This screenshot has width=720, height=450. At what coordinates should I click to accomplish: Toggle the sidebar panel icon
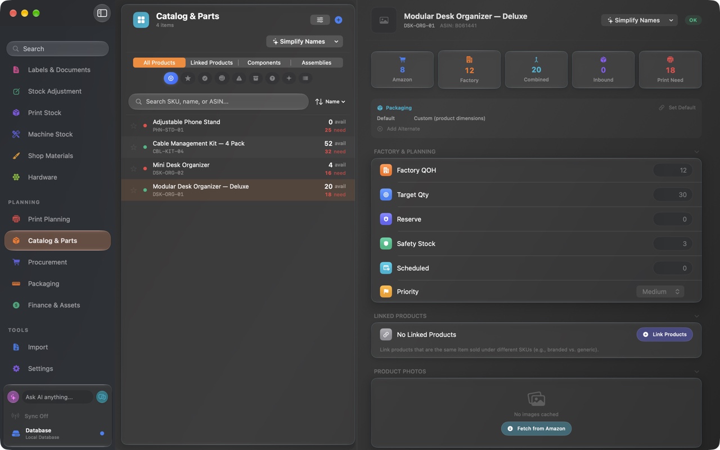[x=102, y=13]
